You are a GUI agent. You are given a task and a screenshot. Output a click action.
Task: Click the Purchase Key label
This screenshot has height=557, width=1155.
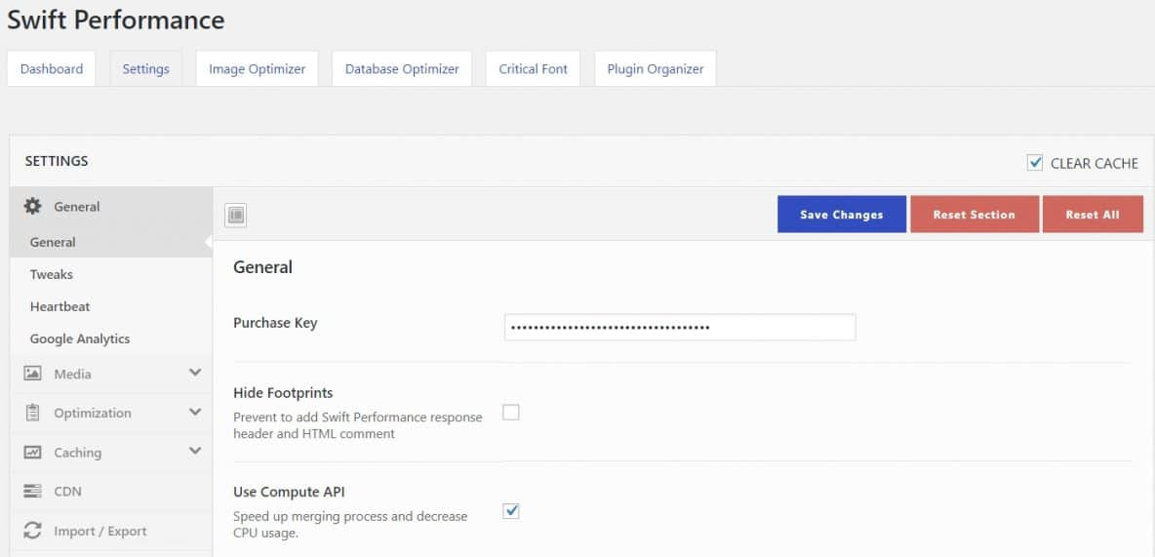[275, 323]
